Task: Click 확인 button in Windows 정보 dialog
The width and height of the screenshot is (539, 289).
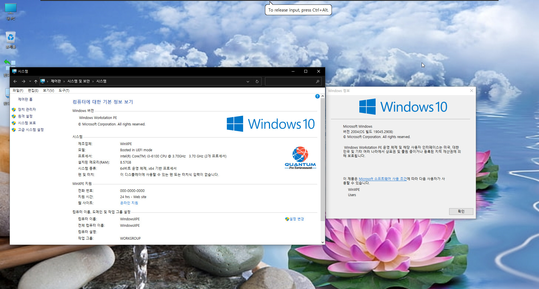Action: (461, 211)
